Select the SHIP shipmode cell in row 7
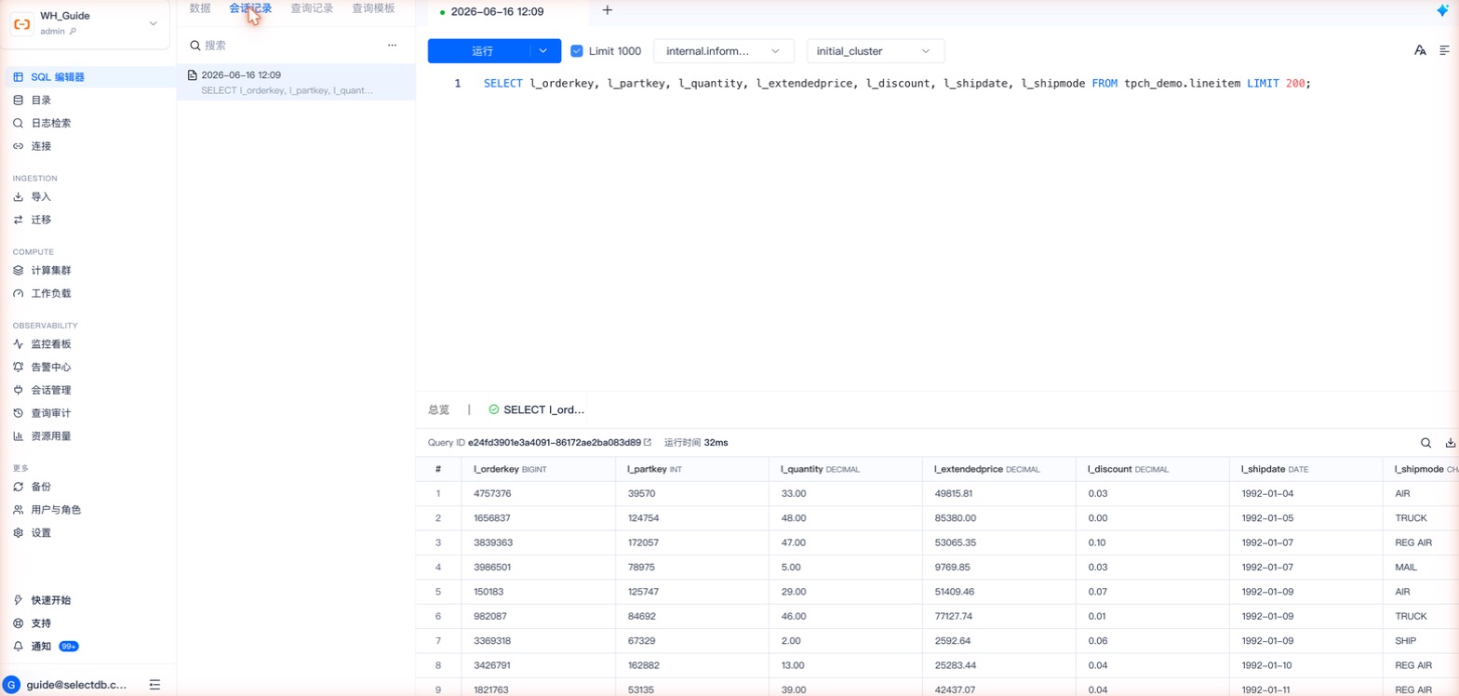 tap(1421, 640)
